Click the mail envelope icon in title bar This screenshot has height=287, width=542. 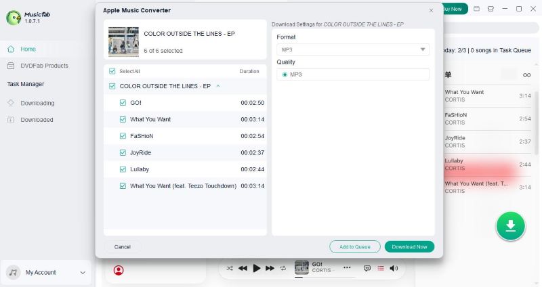477,9
